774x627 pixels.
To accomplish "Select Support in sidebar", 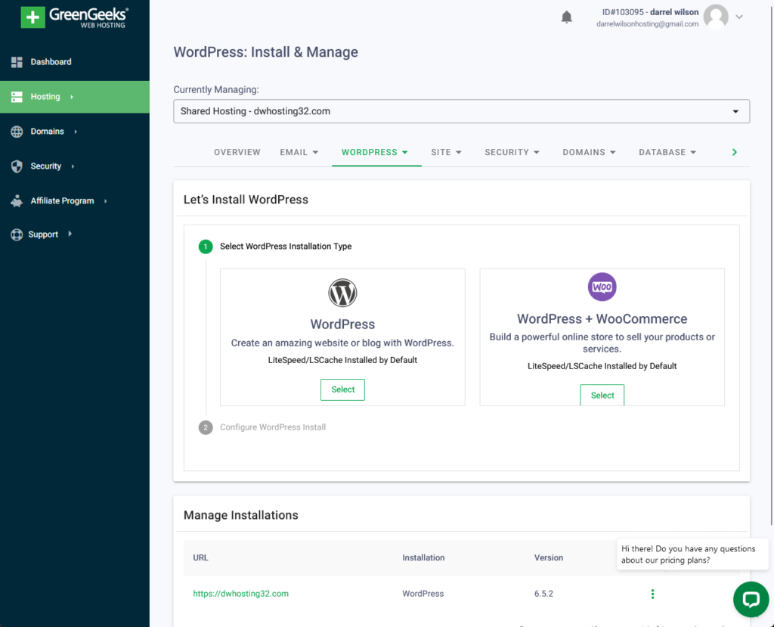I will [43, 234].
